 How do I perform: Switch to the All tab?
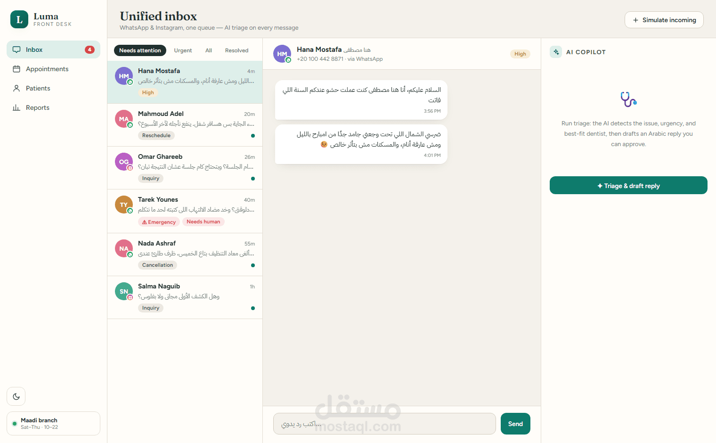point(209,50)
